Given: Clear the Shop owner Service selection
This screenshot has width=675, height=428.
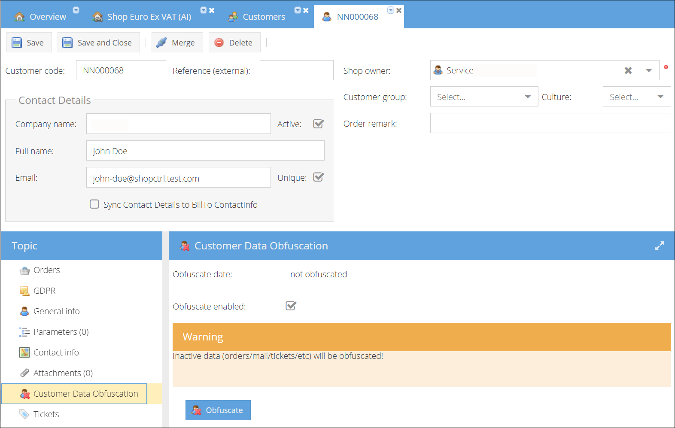Looking at the screenshot, I should click(x=628, y=70).
